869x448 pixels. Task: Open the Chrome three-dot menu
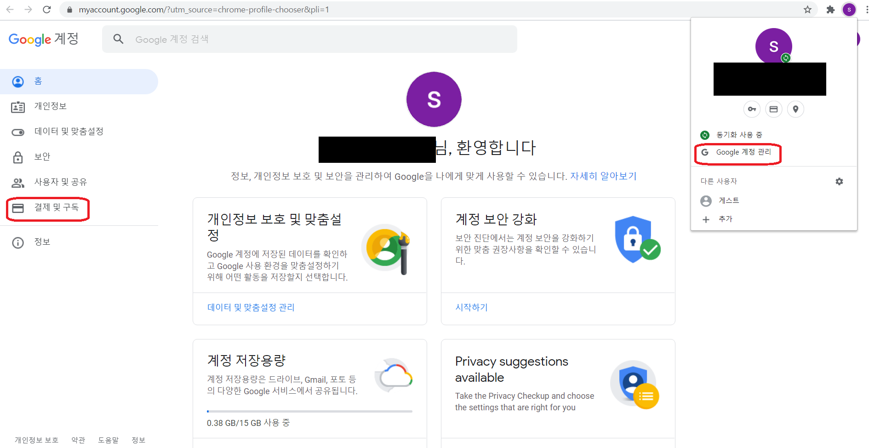click(866, 9)
